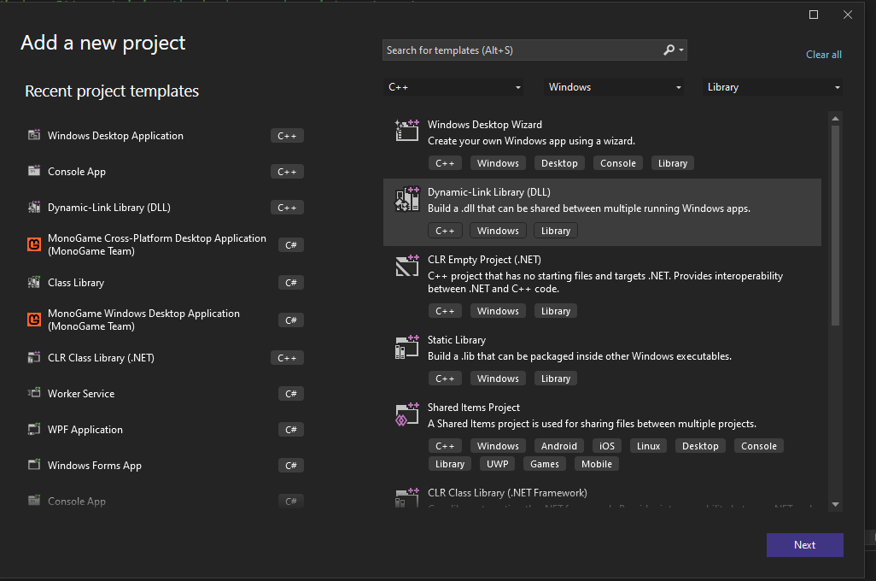The width and height of the screenshot is (876, 581).
Task: Click the Static Library template icon
Action: pyautogui.click(x=406, y=346)
